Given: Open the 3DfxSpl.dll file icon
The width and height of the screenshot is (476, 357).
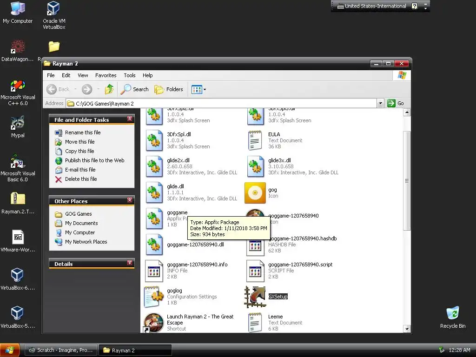Looking at the screenshot, I should click(x=154, y=140).
